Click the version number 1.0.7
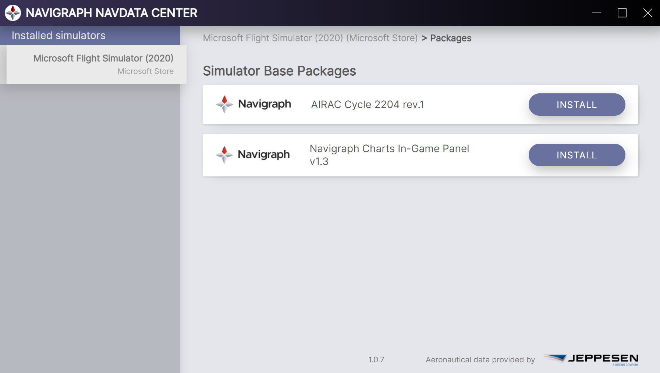The image size is (660, 373). click(x=376, y=359)
